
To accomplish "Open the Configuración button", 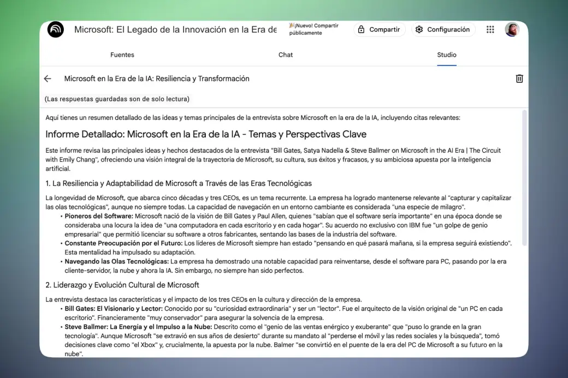I will tap(443, 29).
